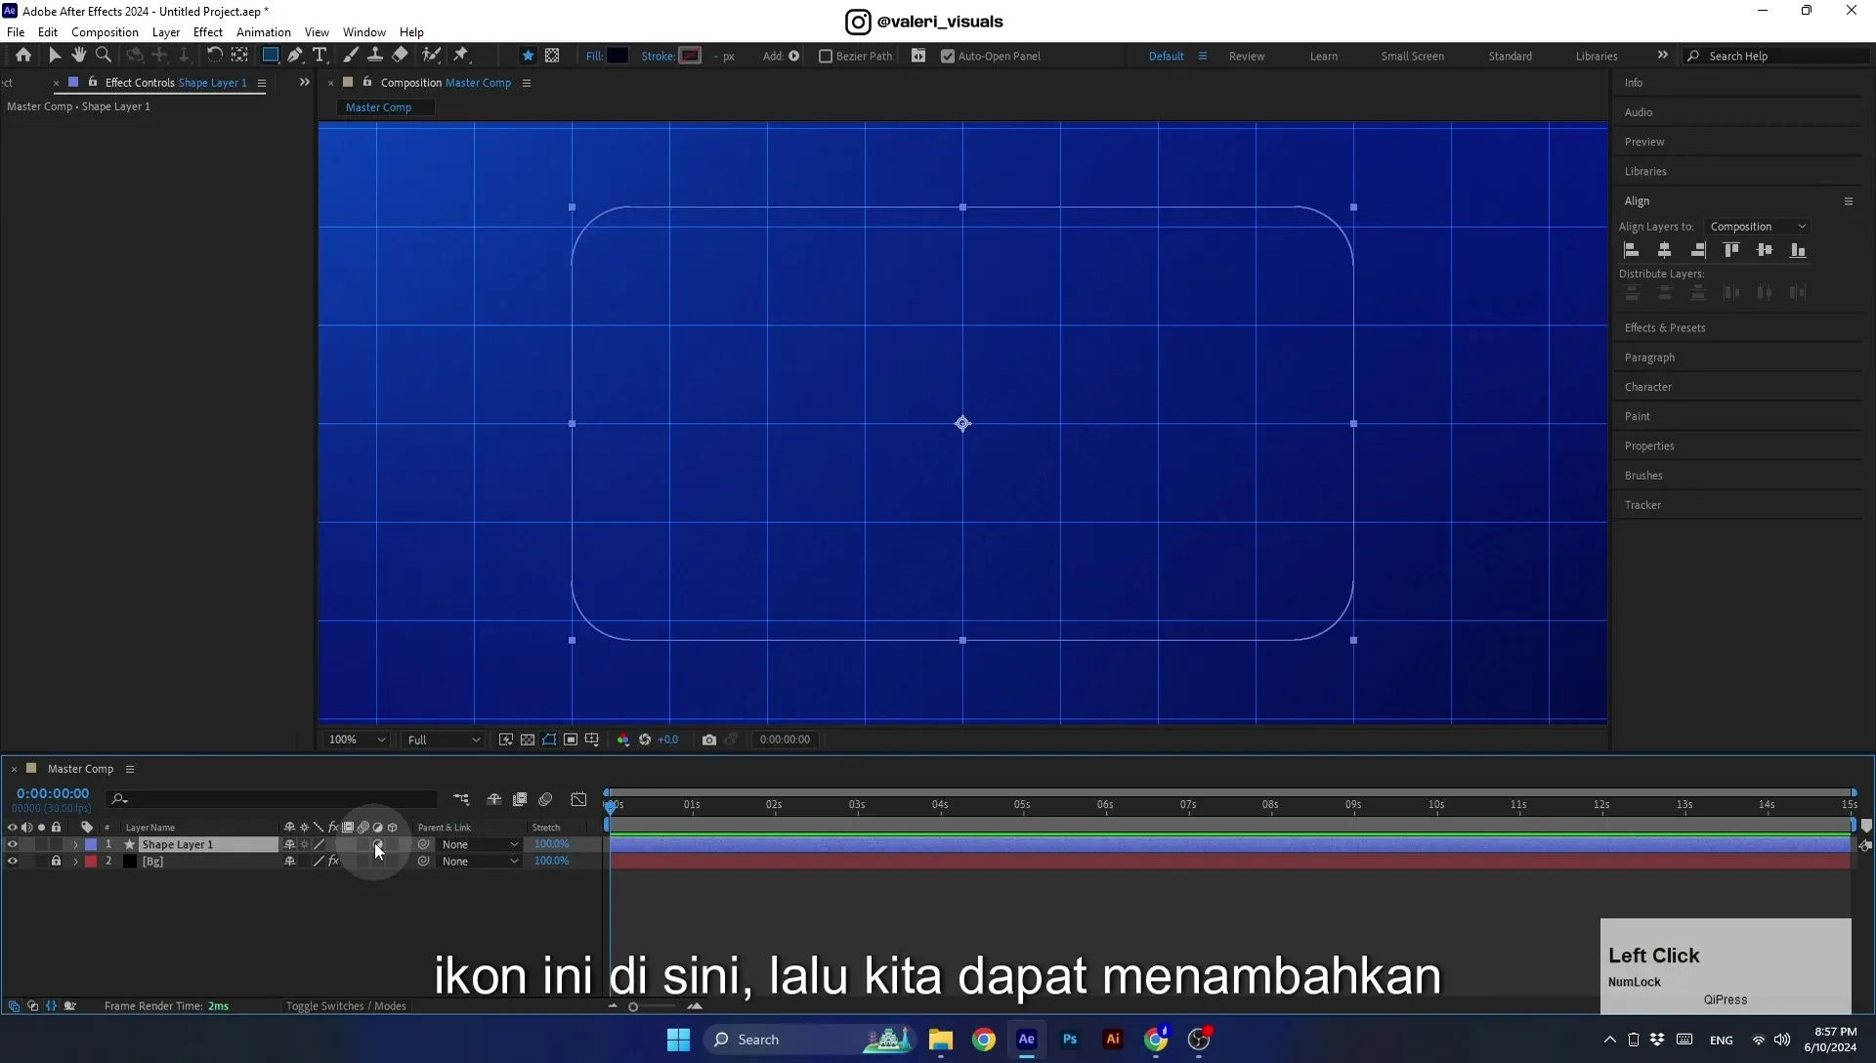Screen dimensions: 1876x1063
Task: Select the Home tool icon
Action: point(23,56)
